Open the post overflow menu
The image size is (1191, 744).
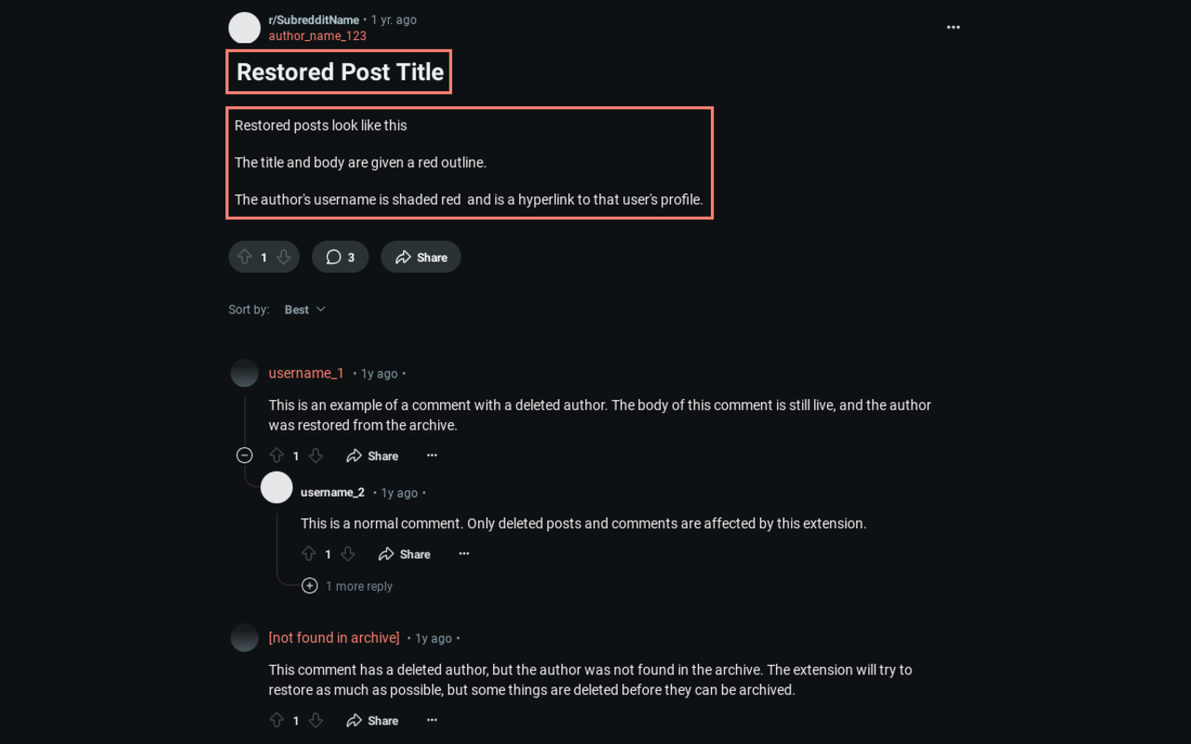(x=953, y=27)
